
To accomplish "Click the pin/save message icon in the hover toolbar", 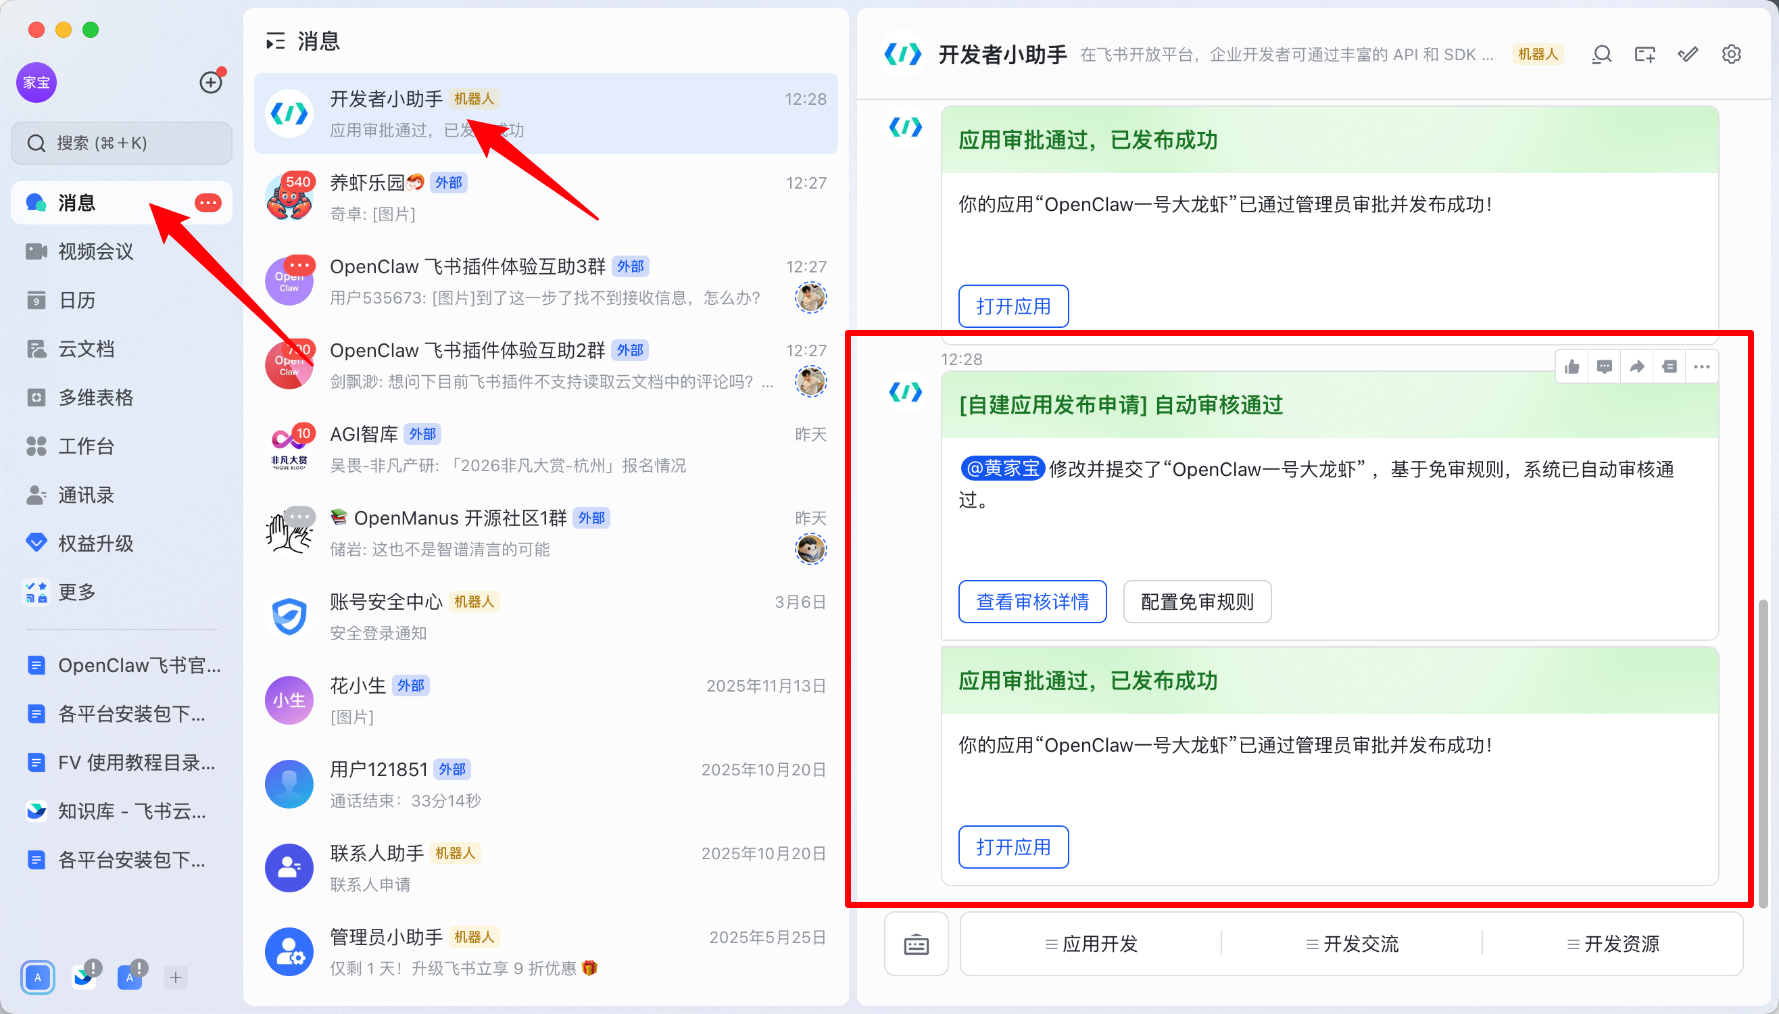I will [x=1669, y=366].
